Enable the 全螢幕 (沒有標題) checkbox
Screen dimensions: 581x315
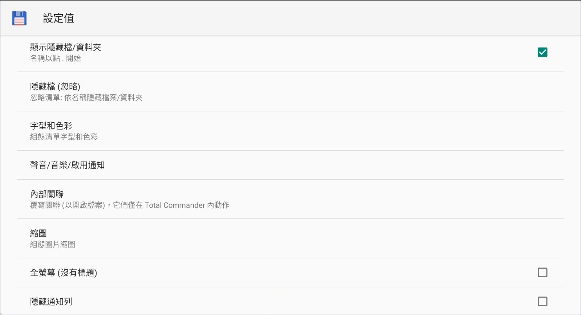tap(542, 273)
